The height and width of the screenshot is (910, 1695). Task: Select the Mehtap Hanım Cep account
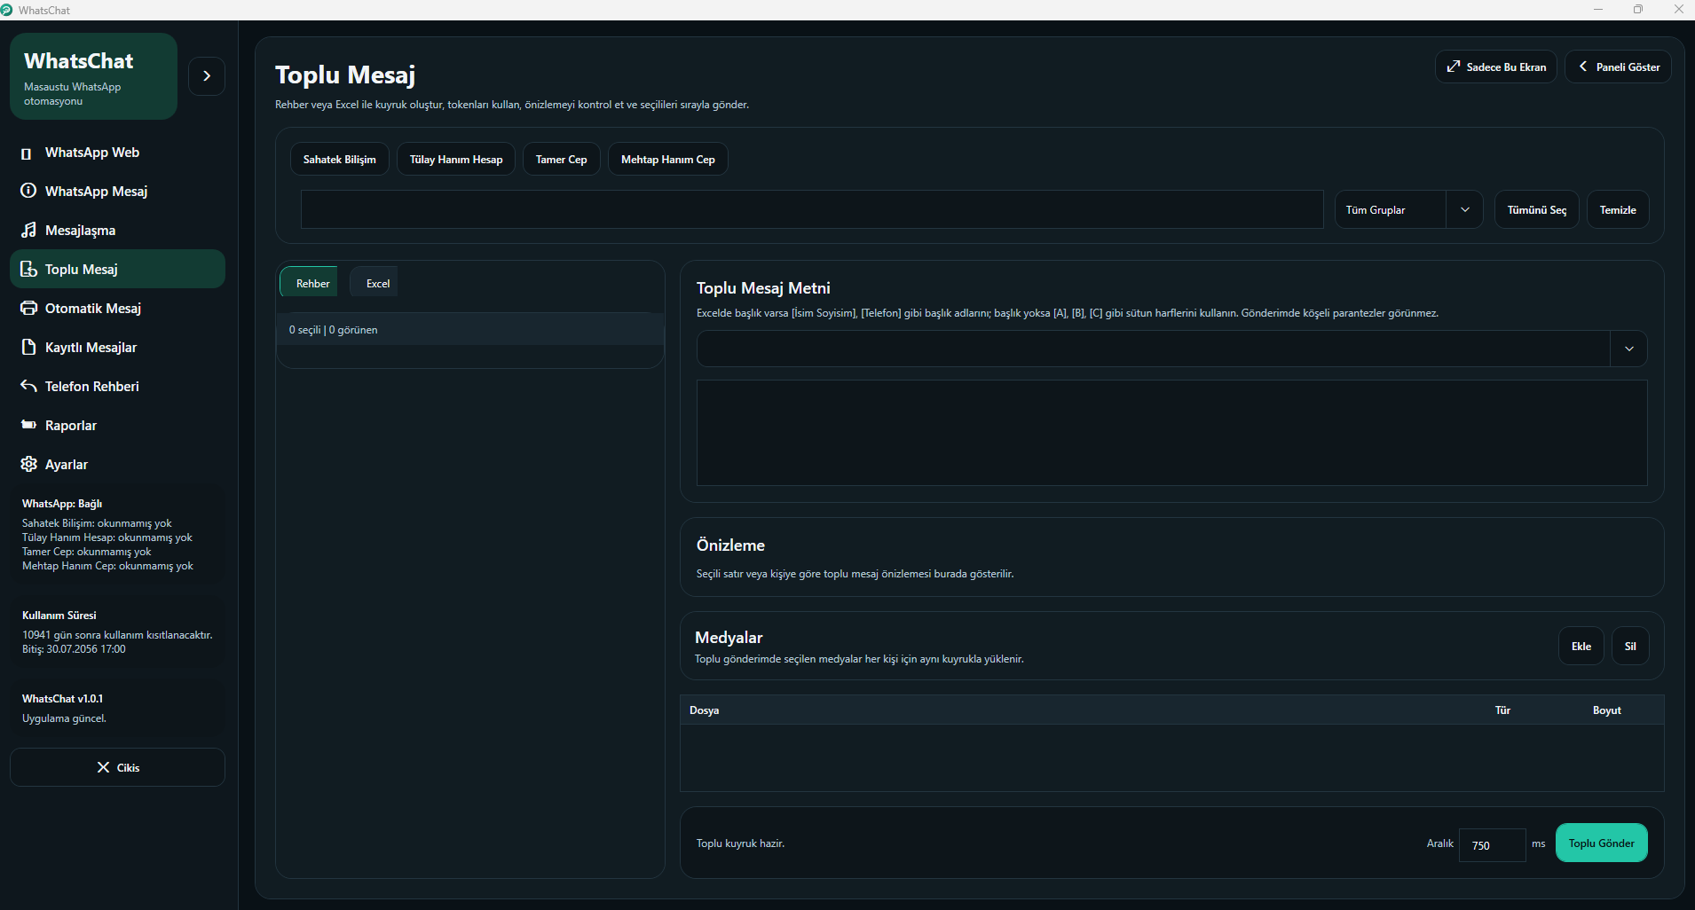[668, 160]
